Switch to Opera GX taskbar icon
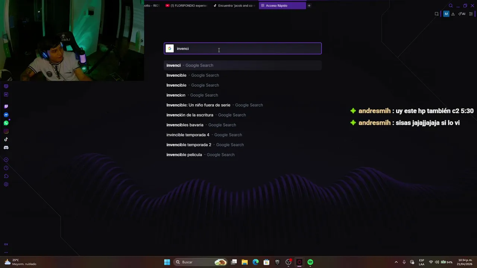 [x=299, y=262]
